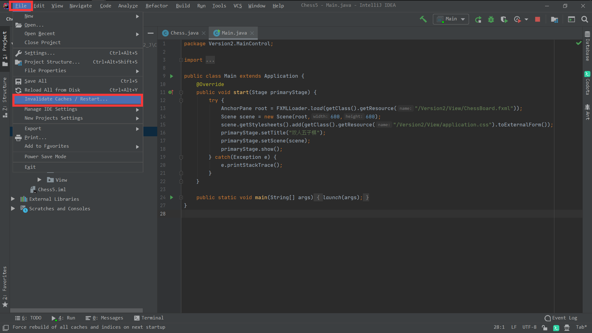The image size is (592, 333).
Task: Open Project Structure toolbar icon
Action: tap(554, 19)
